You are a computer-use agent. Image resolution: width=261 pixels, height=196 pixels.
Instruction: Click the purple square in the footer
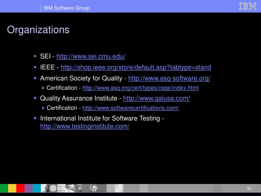[29, 188]
